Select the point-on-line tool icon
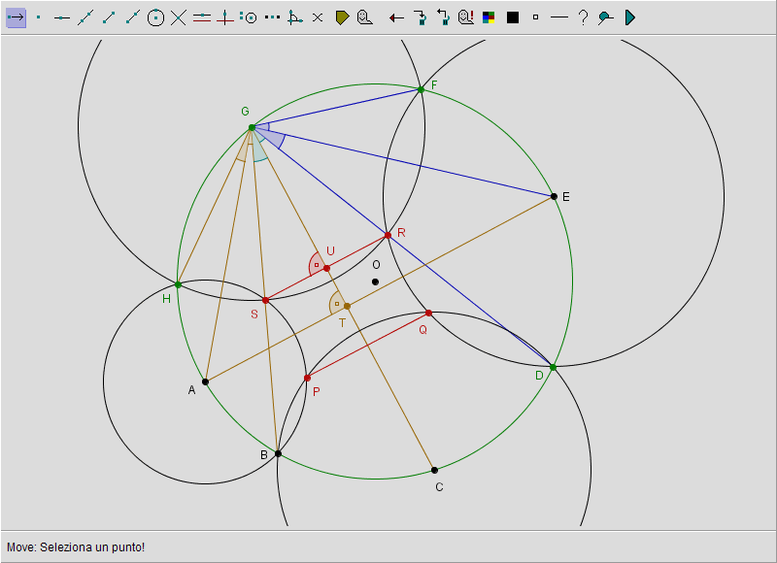Viewport: 777px width, 563px height. (62, 17)
